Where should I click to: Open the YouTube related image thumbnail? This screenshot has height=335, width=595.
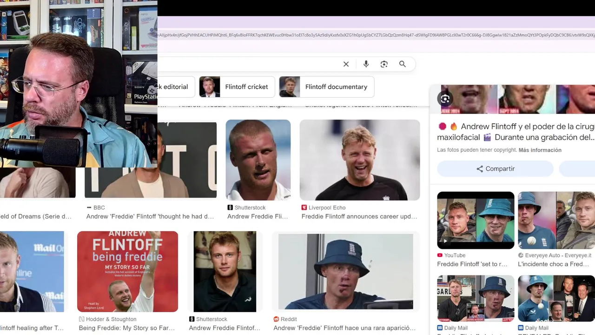(476, 220)
